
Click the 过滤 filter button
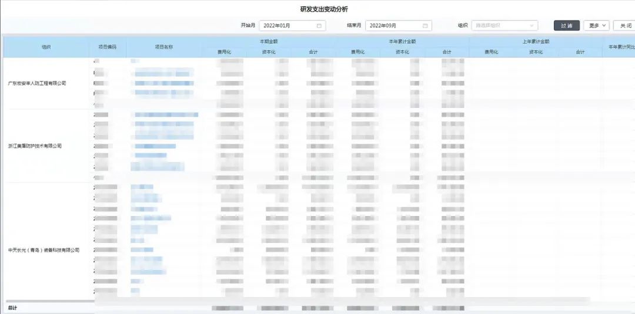tap(567, 25)
